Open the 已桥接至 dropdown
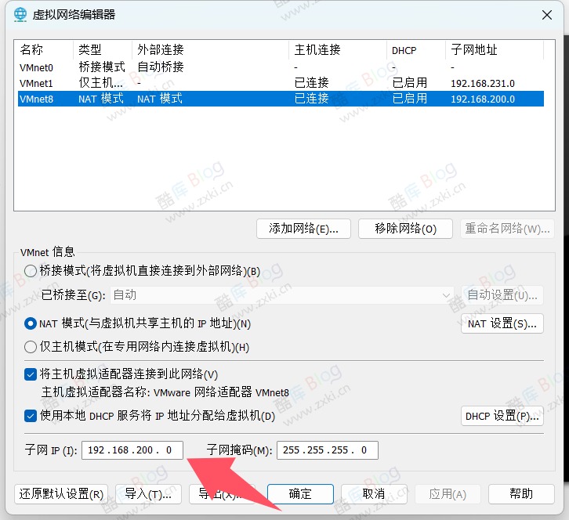 tap(281, 295)
